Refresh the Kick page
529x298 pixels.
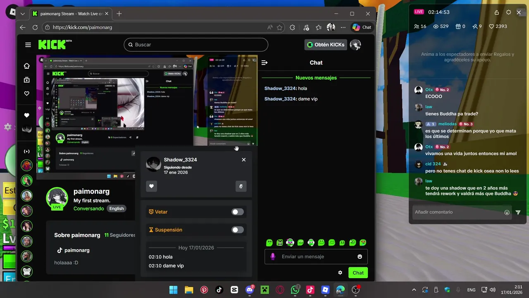[x=35, y=27]
